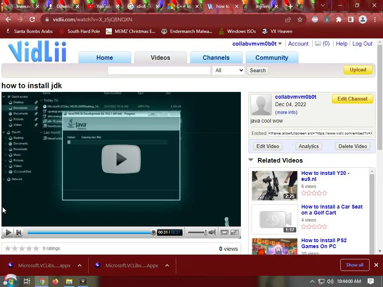Go to the Home tab
The image size is (383, 287).
point(105,58)
